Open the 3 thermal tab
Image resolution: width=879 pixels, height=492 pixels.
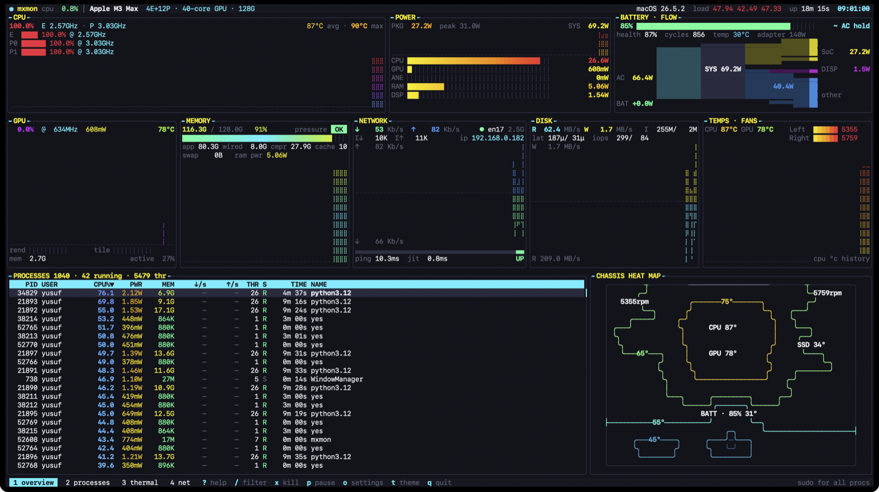tap(139, 483)
